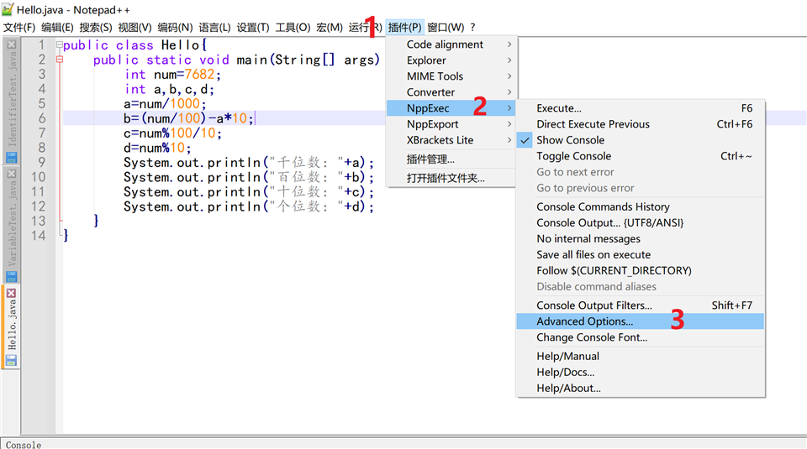Expand the MIME Tools submenu
The height and width of the screenshot is (449, 807).
pyautogui.click(x=451, y=76)
